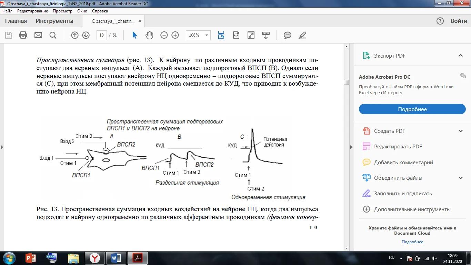Open text search with the magnifier icon
Image resolution: width=471 pixels, height=265 pixels.
point(53,35)
